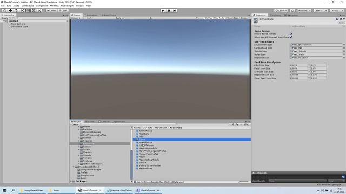Open the Help menu
This screenshot has width=346, height=194.
click(x=89, y=6)
